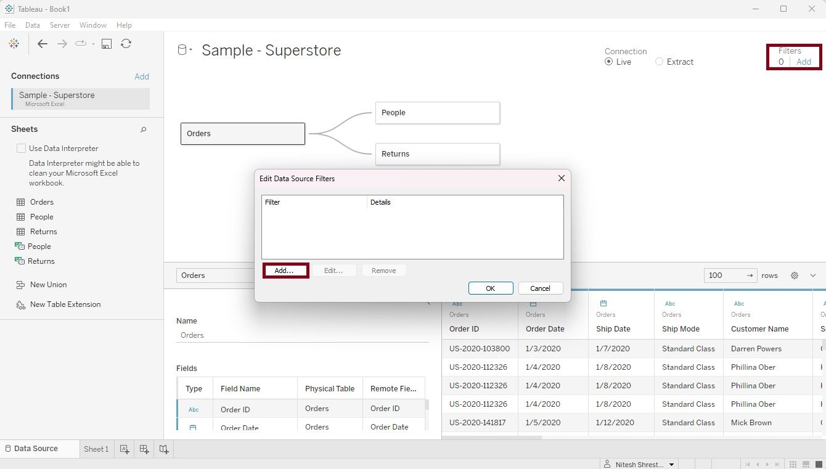
Task: Click the New Dashboard icon
Action: click(144, 449)
